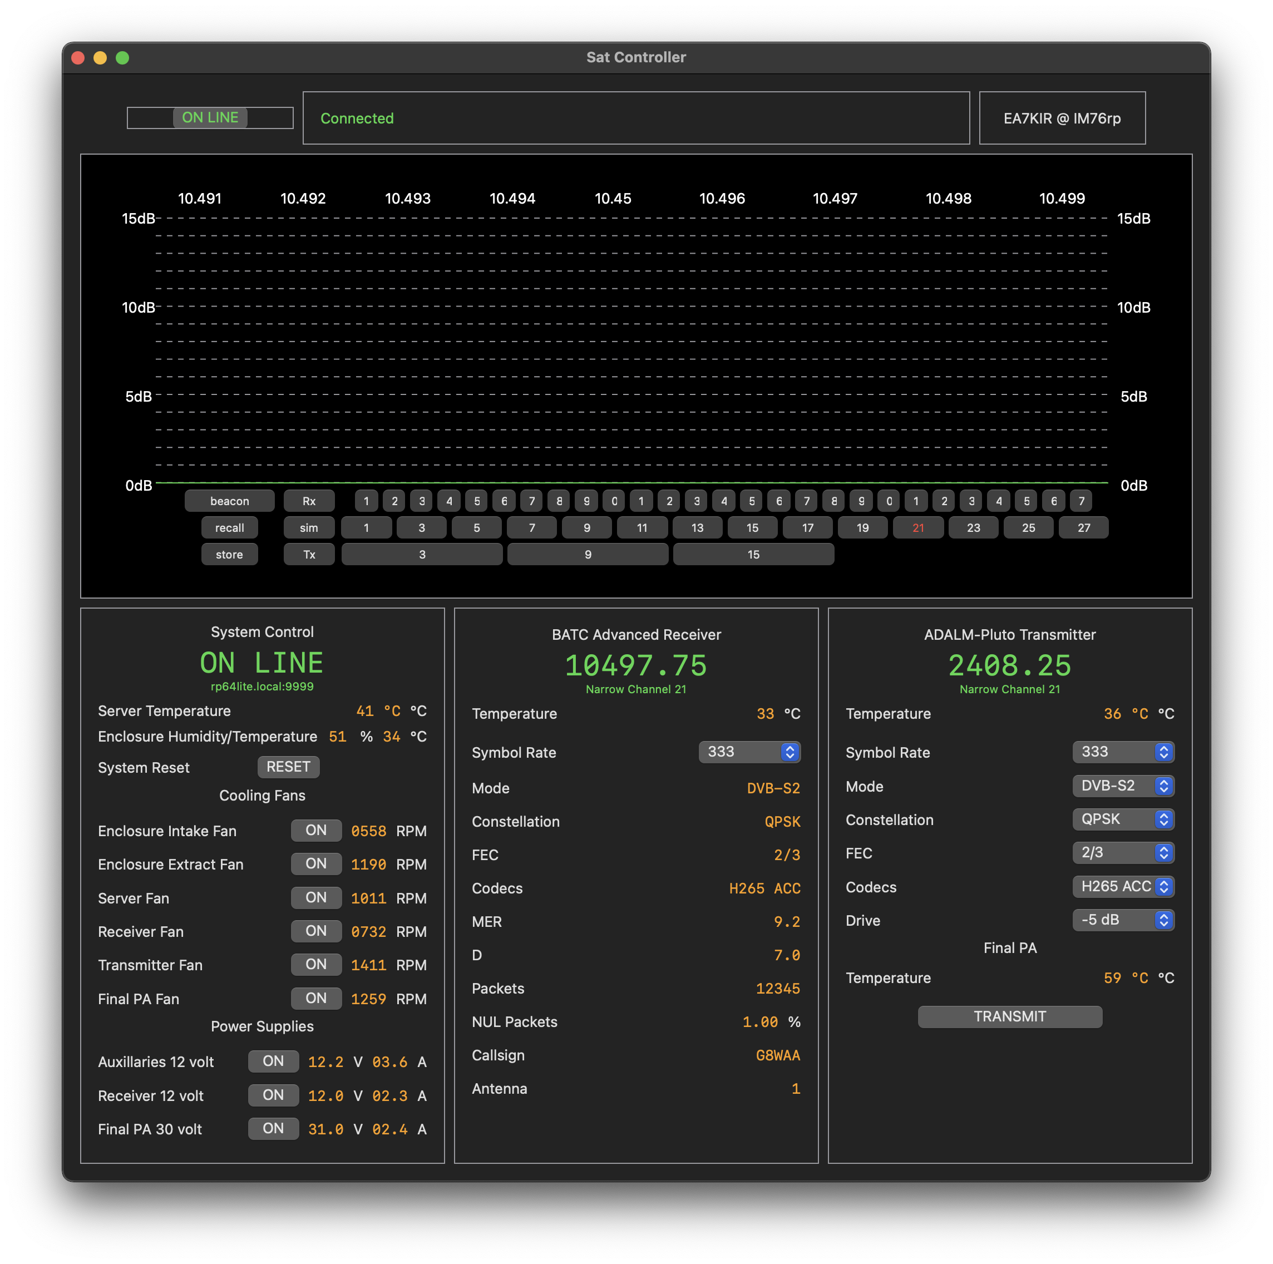Select Tx wide channel 15
Image resolution: width=1273 pixels, height=1264 pixels.
[753, 554]
